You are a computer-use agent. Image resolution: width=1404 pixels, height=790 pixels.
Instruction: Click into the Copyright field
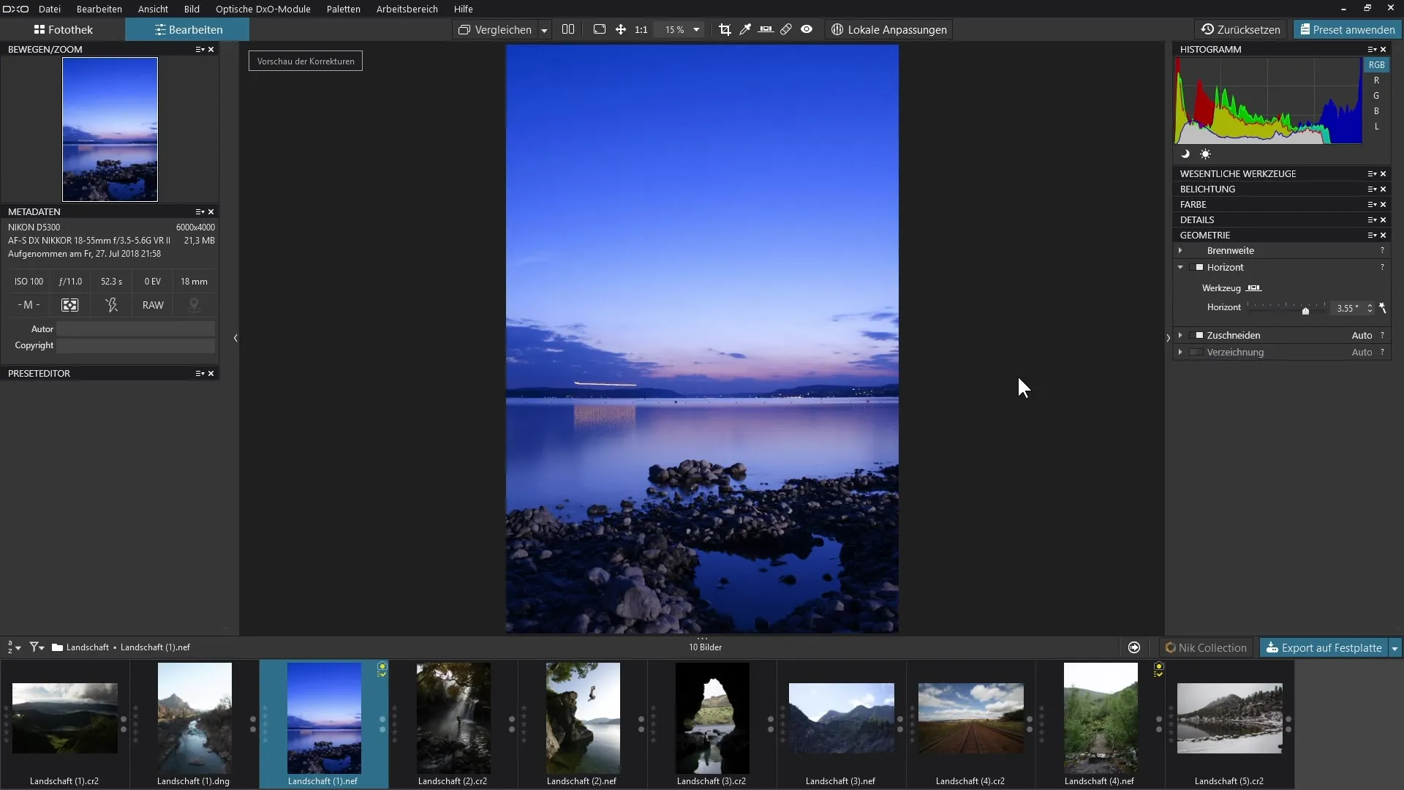(136, 345)
